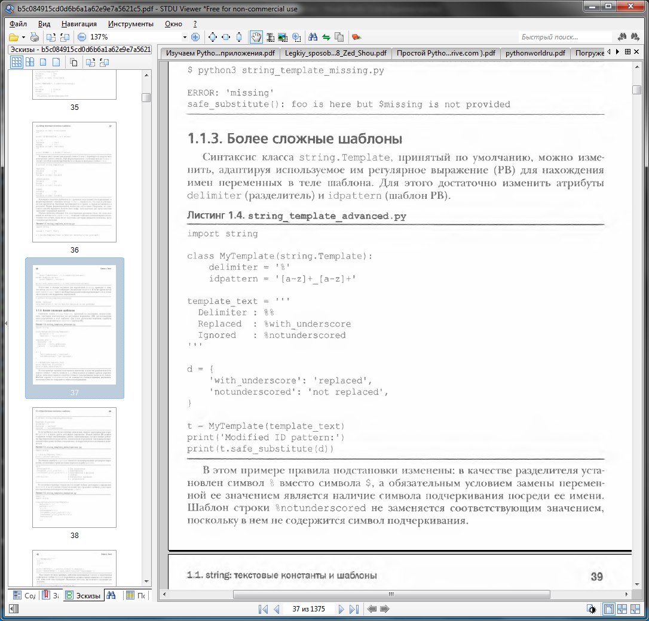Open the 137% zoom level dropdown
Viewport: 649px width, 621px height.
pos(185,37)
